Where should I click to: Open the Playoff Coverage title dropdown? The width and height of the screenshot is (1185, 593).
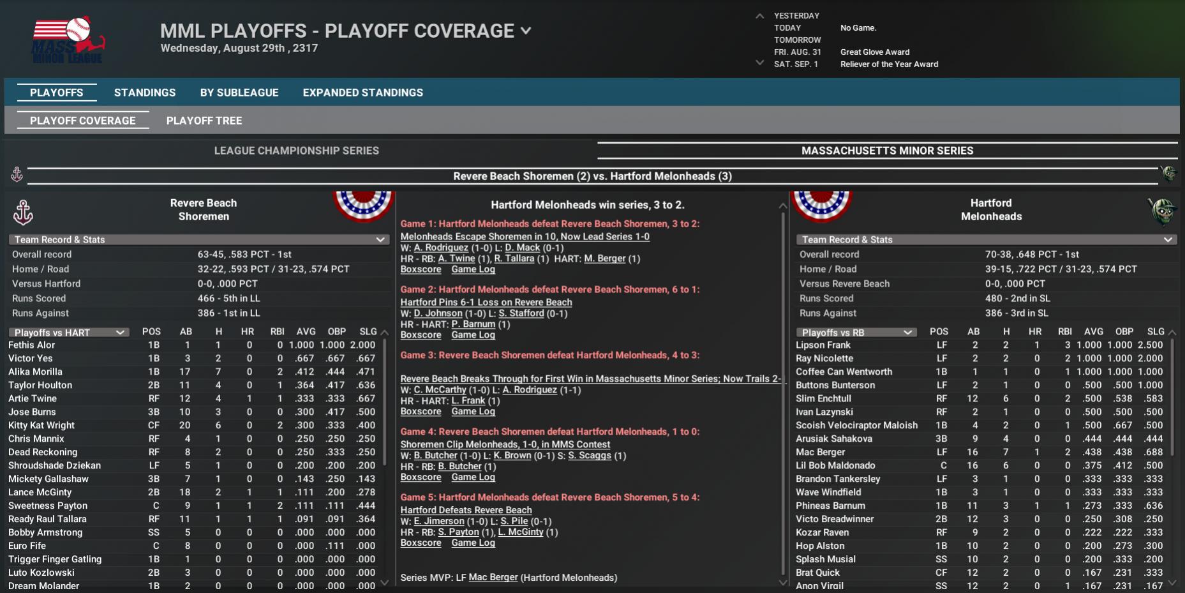point(526,31)
